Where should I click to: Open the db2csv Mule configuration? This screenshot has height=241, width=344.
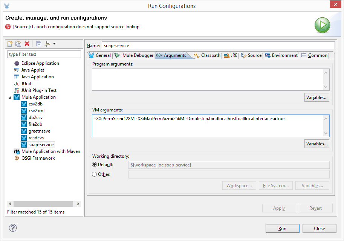click(35, 117)
